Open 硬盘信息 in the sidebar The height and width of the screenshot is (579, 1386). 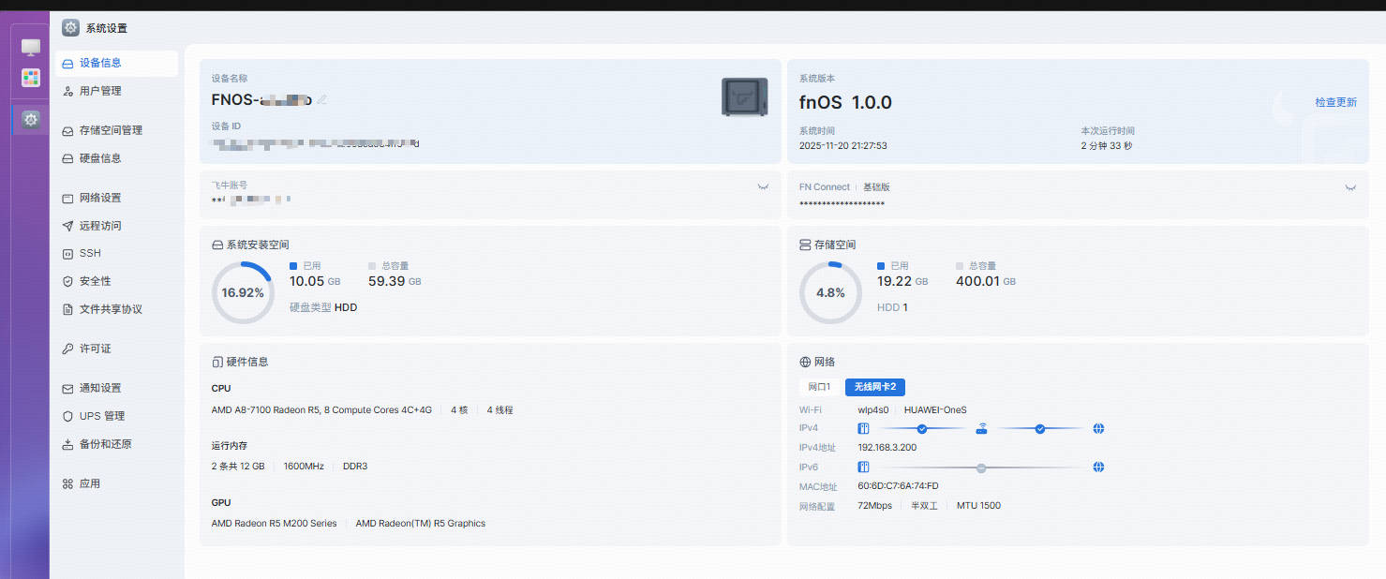click(x=116, y=158)
